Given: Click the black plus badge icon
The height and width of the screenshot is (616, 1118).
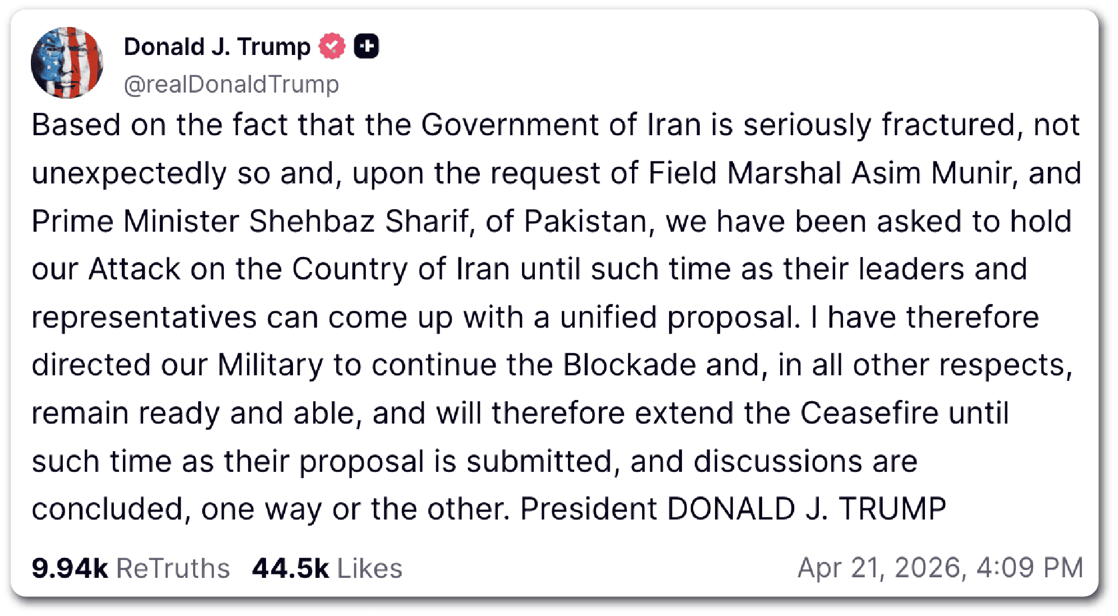Looking at the screenshot, I should pos(366,46).
